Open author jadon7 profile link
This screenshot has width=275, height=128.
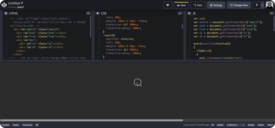(21, 7)
